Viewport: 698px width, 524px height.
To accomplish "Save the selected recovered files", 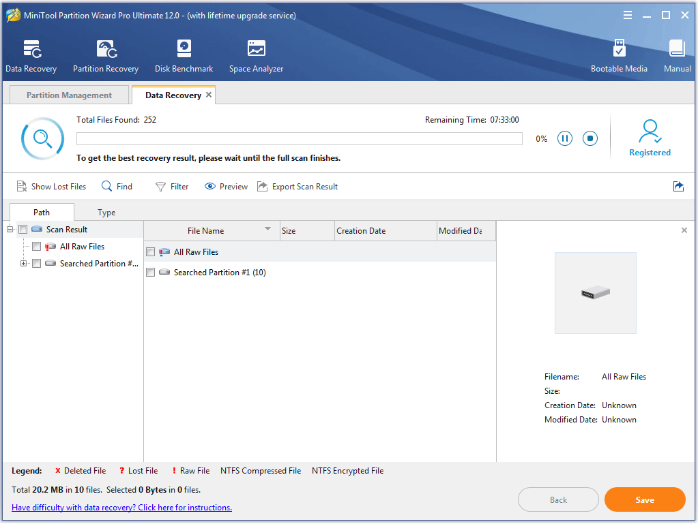I will 644,499.
